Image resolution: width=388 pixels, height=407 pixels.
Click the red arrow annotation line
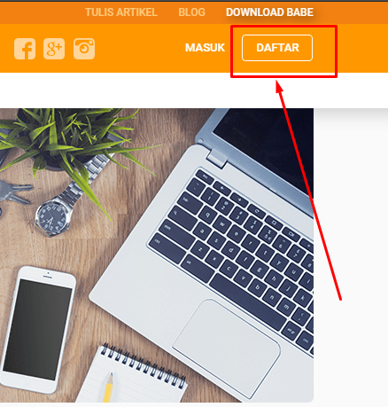[309, 191]
